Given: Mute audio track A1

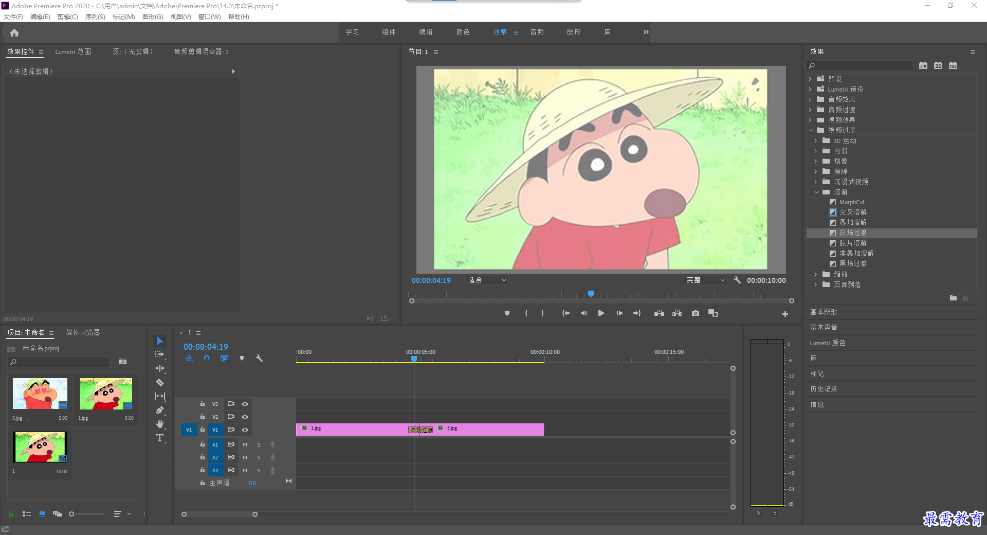Looking at the screenshot, I should click(x=245, y=444).
